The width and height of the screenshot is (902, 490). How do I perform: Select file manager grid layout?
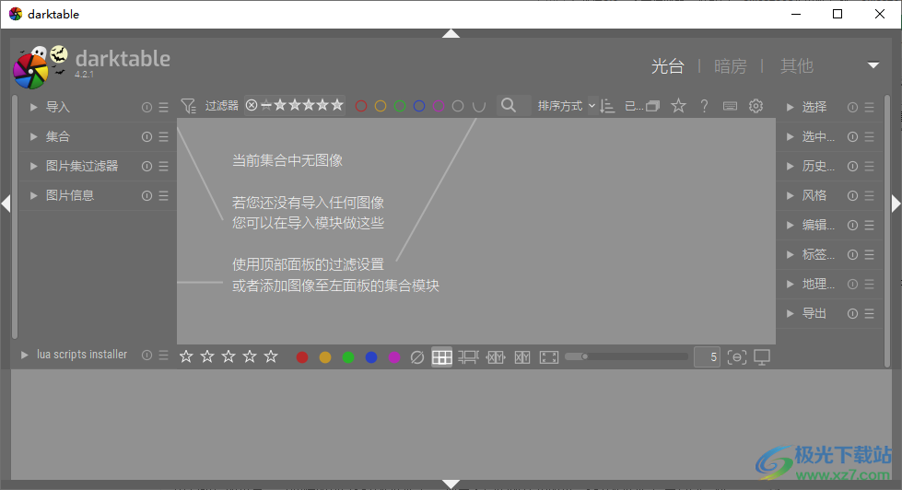[442, 357]
